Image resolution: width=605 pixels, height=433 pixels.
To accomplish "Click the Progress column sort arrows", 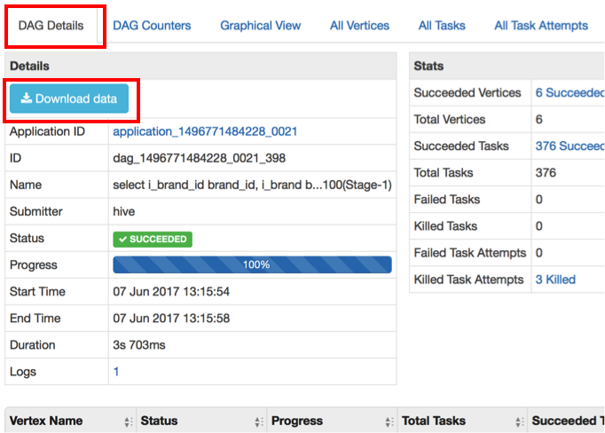I will point(389,421).
